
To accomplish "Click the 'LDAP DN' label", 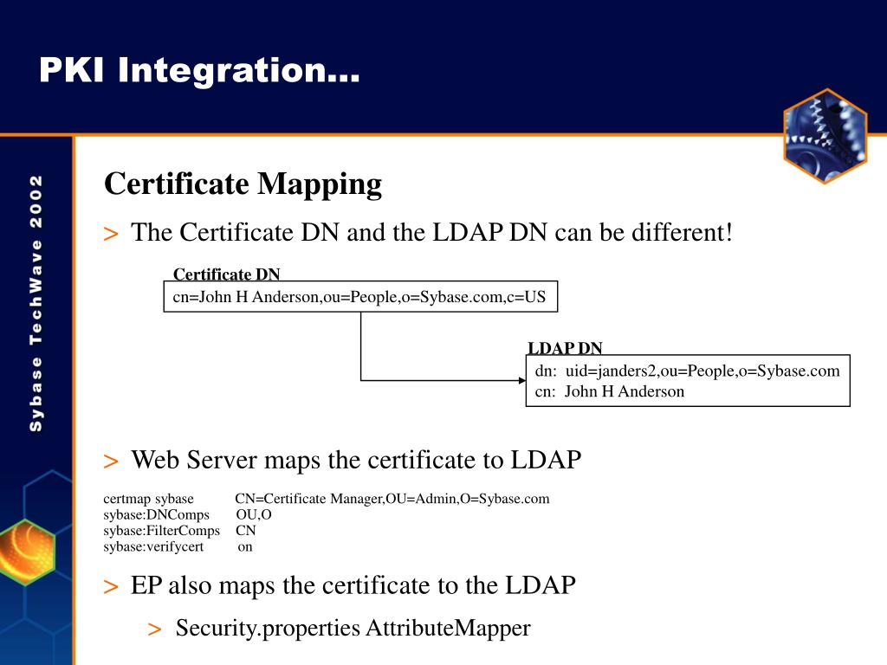I will click(565, 347).
